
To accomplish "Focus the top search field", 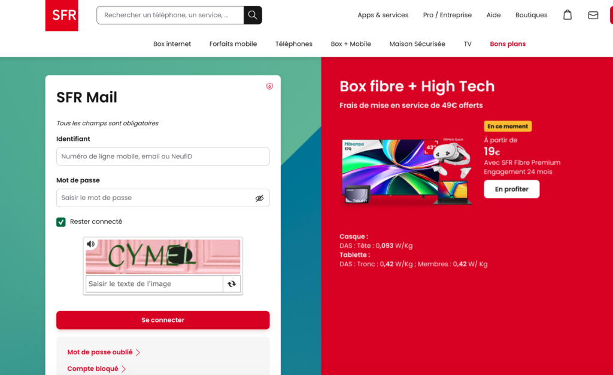I will (170, 15).
